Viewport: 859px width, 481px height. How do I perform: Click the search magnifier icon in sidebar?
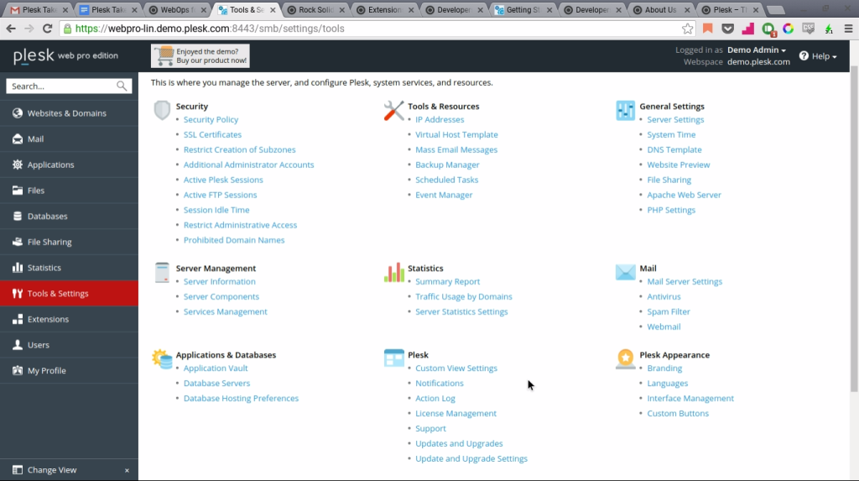tap(122, 86)
